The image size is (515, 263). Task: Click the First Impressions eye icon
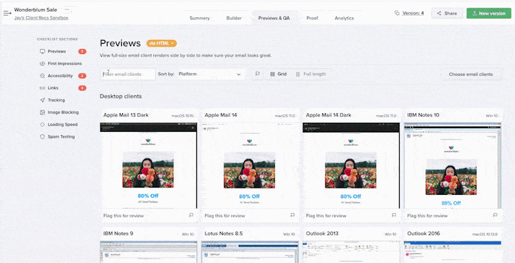coord(42,64)
